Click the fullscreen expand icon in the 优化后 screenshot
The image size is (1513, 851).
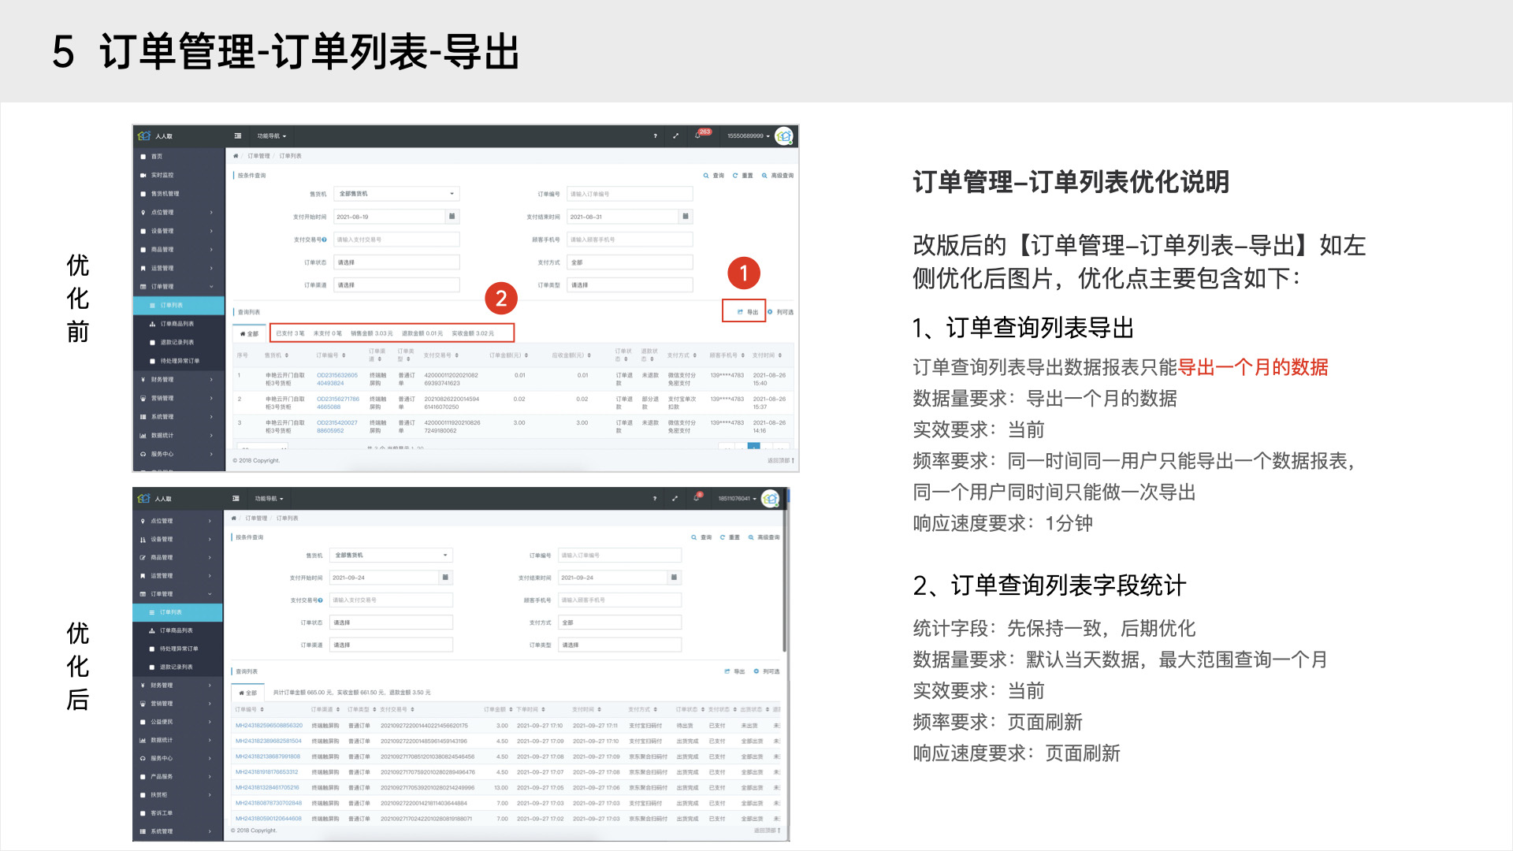(675, 499)
